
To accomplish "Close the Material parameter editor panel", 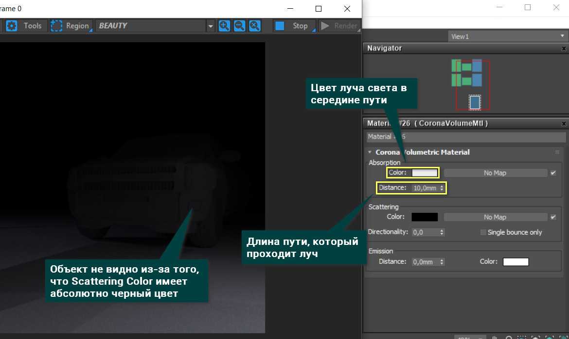I will click(x=564, y=124).
